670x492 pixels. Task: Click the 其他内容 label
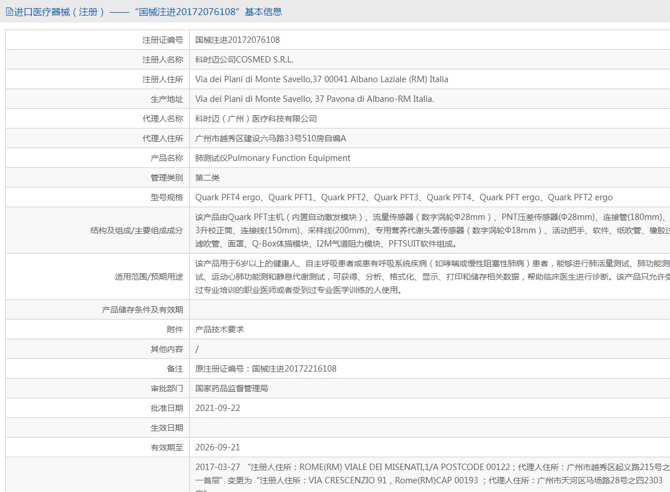pyautogui.click(x=167, y=349)
